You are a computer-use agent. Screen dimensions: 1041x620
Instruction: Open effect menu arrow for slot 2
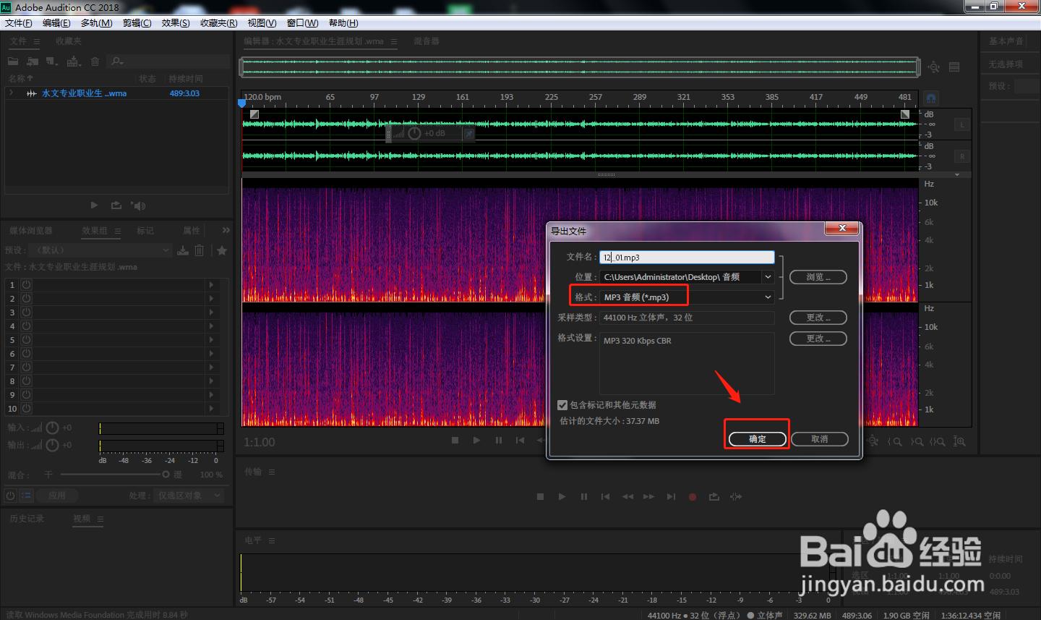click(211, 299)
